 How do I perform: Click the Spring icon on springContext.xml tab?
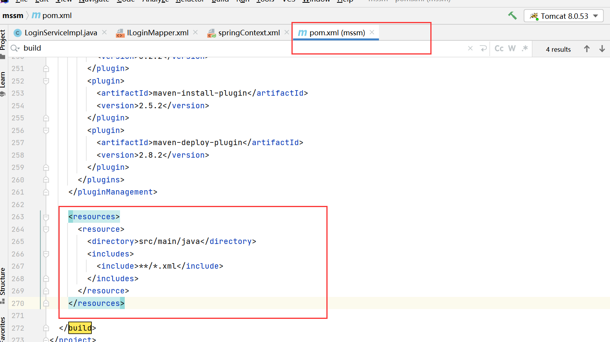tap(211, 33)
